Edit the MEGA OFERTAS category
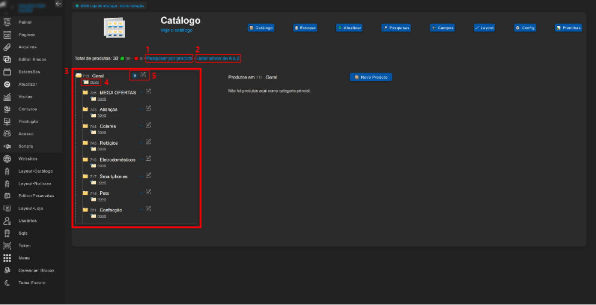Image resolution: width=596 pixels, height=305 pixels. pos(149,92)
